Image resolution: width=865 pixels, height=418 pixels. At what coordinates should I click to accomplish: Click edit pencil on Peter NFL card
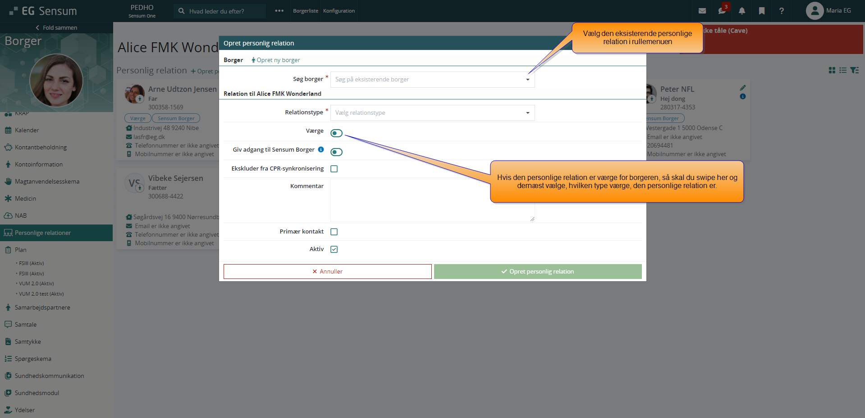tap(742, 88)
